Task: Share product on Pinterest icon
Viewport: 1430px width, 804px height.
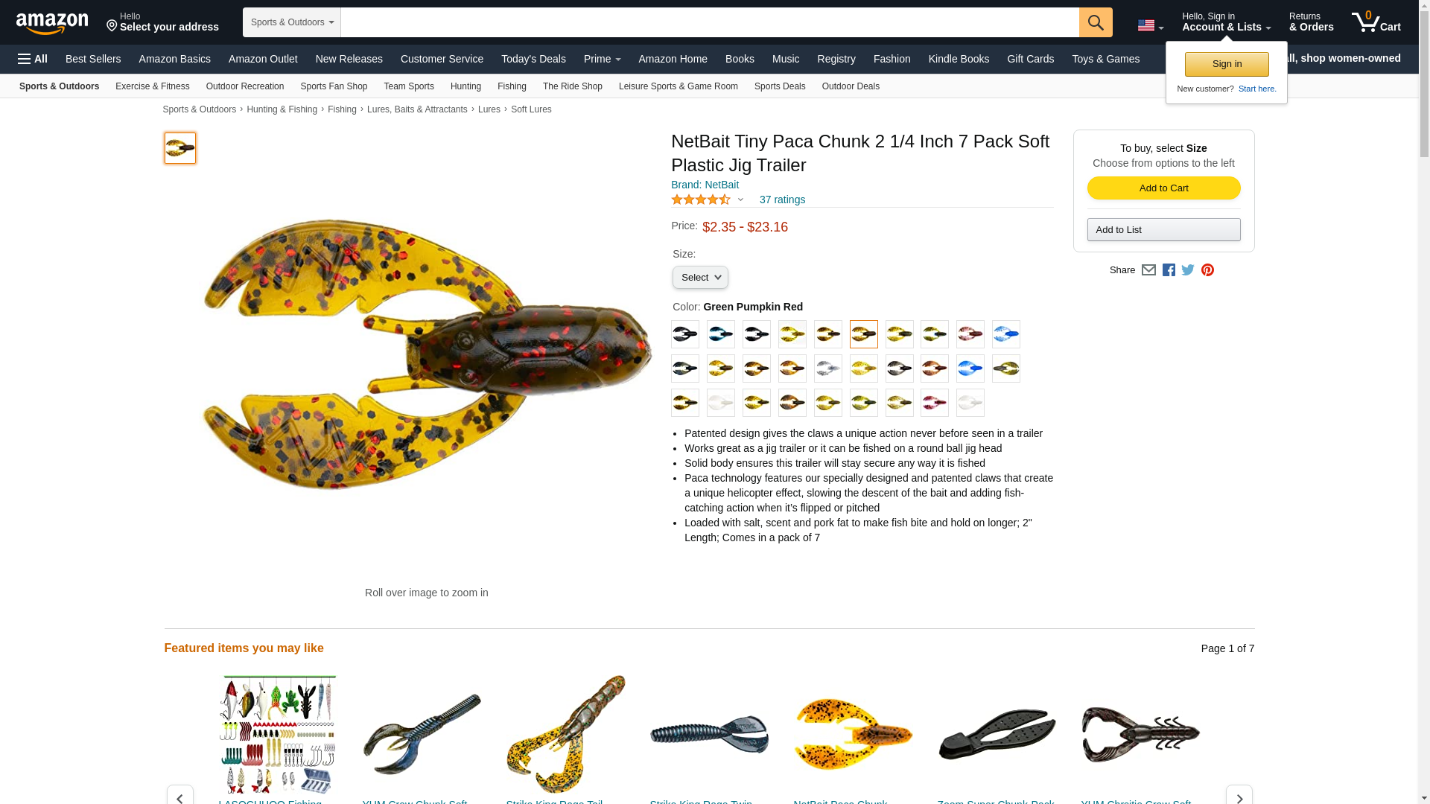Action: pyautogui.click(x=1207, y=270)
